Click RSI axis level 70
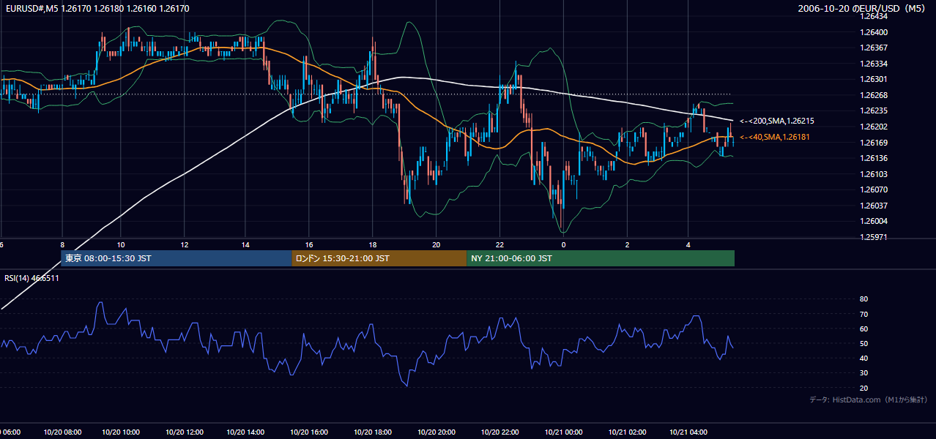The height and width of the screenshot is (439, 936). coord(864,314)
